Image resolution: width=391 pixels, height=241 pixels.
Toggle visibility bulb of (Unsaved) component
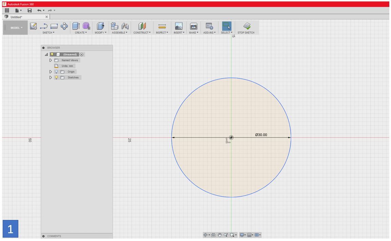click(52, 54)
